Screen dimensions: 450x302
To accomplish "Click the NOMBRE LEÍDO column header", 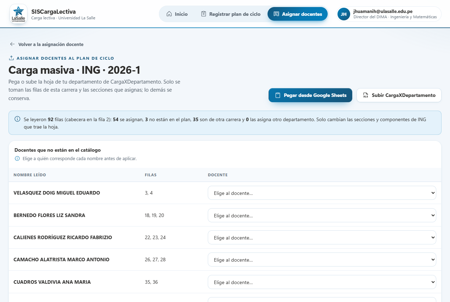I will 30,175.
